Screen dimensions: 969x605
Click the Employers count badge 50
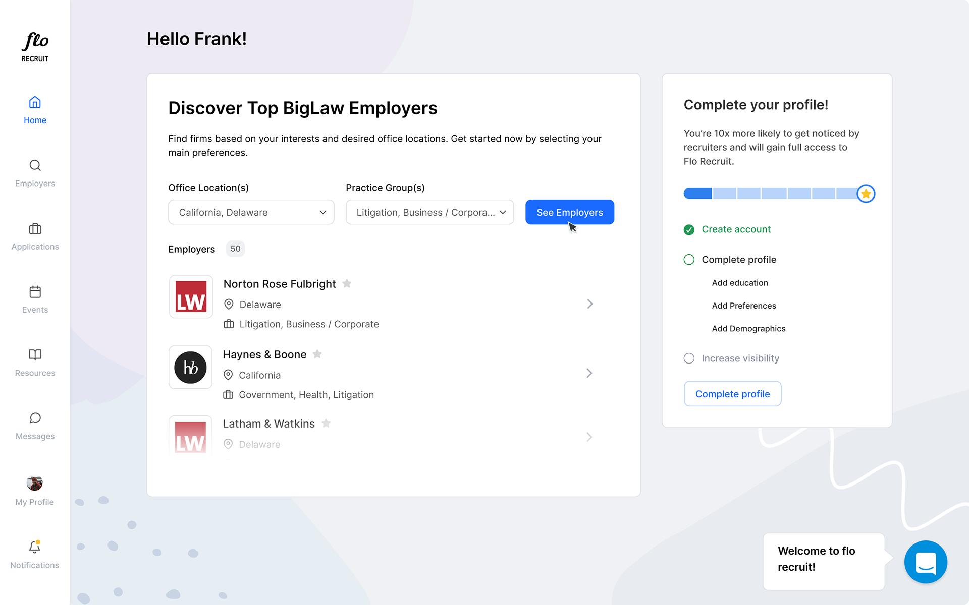(235, 249)
